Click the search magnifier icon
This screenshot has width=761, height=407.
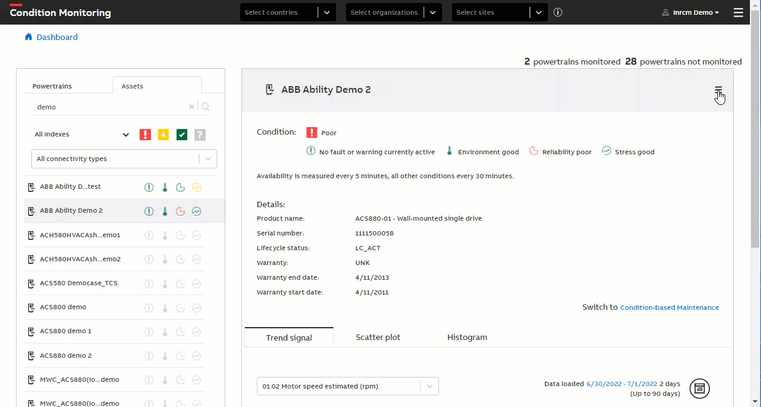pos(206,107)
